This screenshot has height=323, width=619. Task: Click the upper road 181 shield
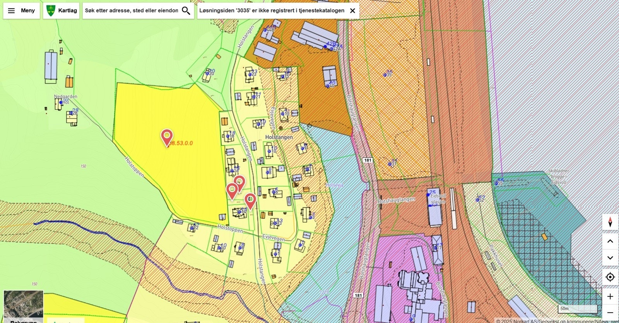point(368,160)
